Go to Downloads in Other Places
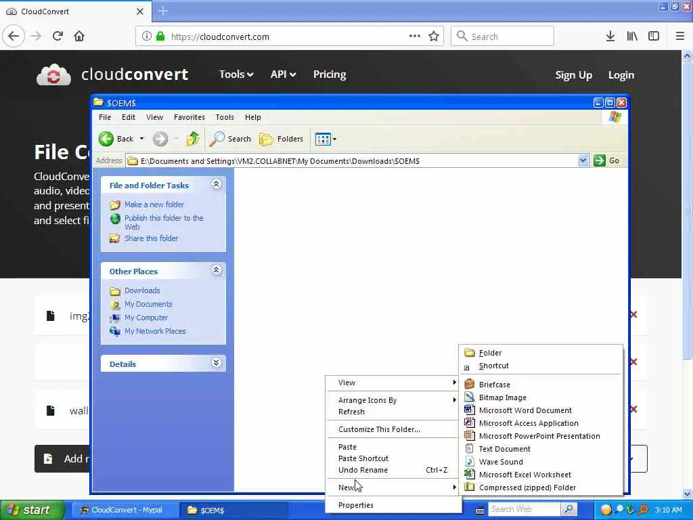Viewport: 693px width, 520px height. (x=142, y=290)
